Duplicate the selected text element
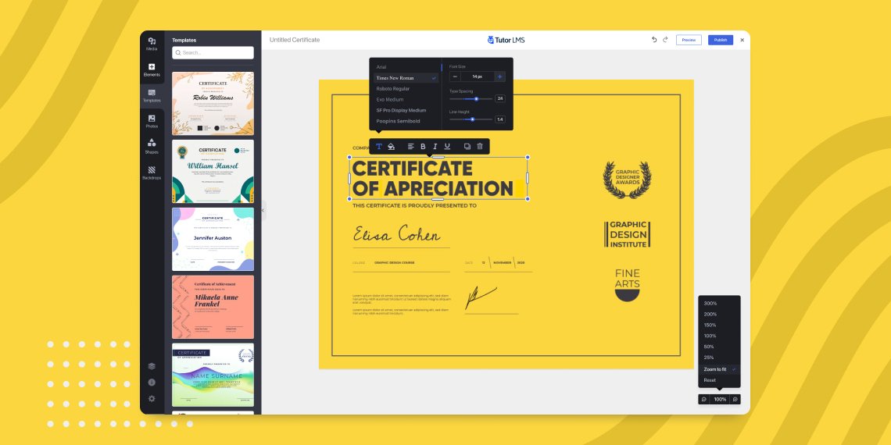The height and width of the screenshot is (445, 891). pos(467,146)
